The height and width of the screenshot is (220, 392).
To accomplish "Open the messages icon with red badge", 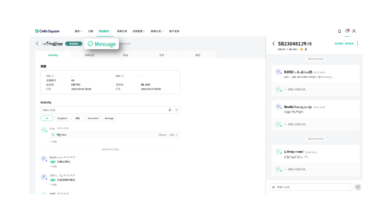I will click(x=347, y=31).
